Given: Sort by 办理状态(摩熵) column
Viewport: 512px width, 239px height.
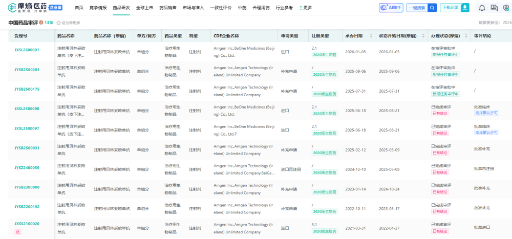Looking at the screenshot, I should pyautogui.click(x=466, y=36).
